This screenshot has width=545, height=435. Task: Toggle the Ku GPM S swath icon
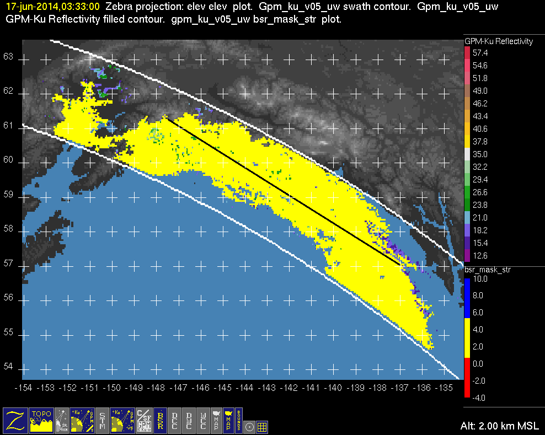tap(82, 420)
